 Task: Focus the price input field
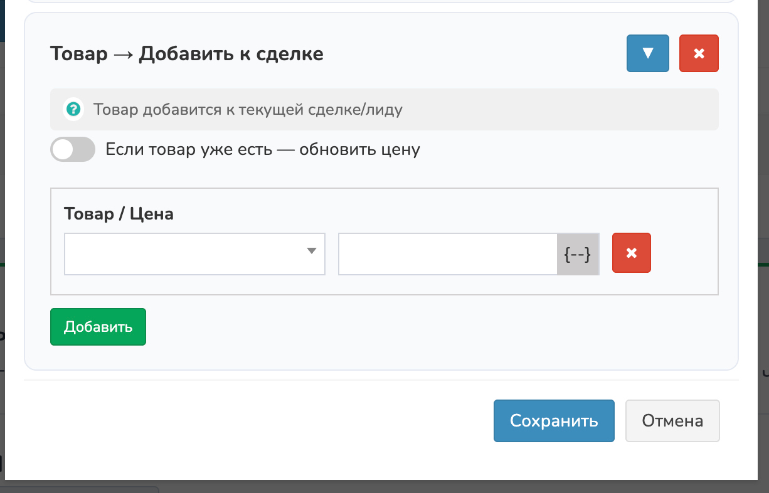(447, 254)
